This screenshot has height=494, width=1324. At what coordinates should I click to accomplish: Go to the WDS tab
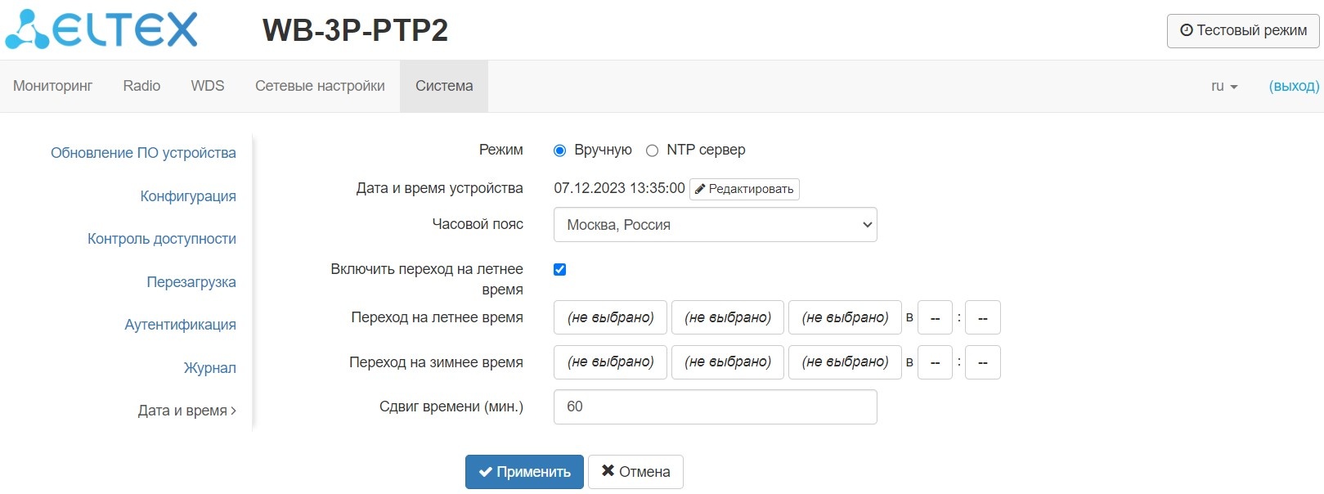(x=208, y=86)
